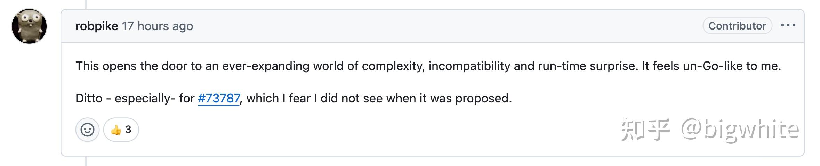
Task: Toggle the thumbs-up reaction
Action: click(x=121, y=130)
